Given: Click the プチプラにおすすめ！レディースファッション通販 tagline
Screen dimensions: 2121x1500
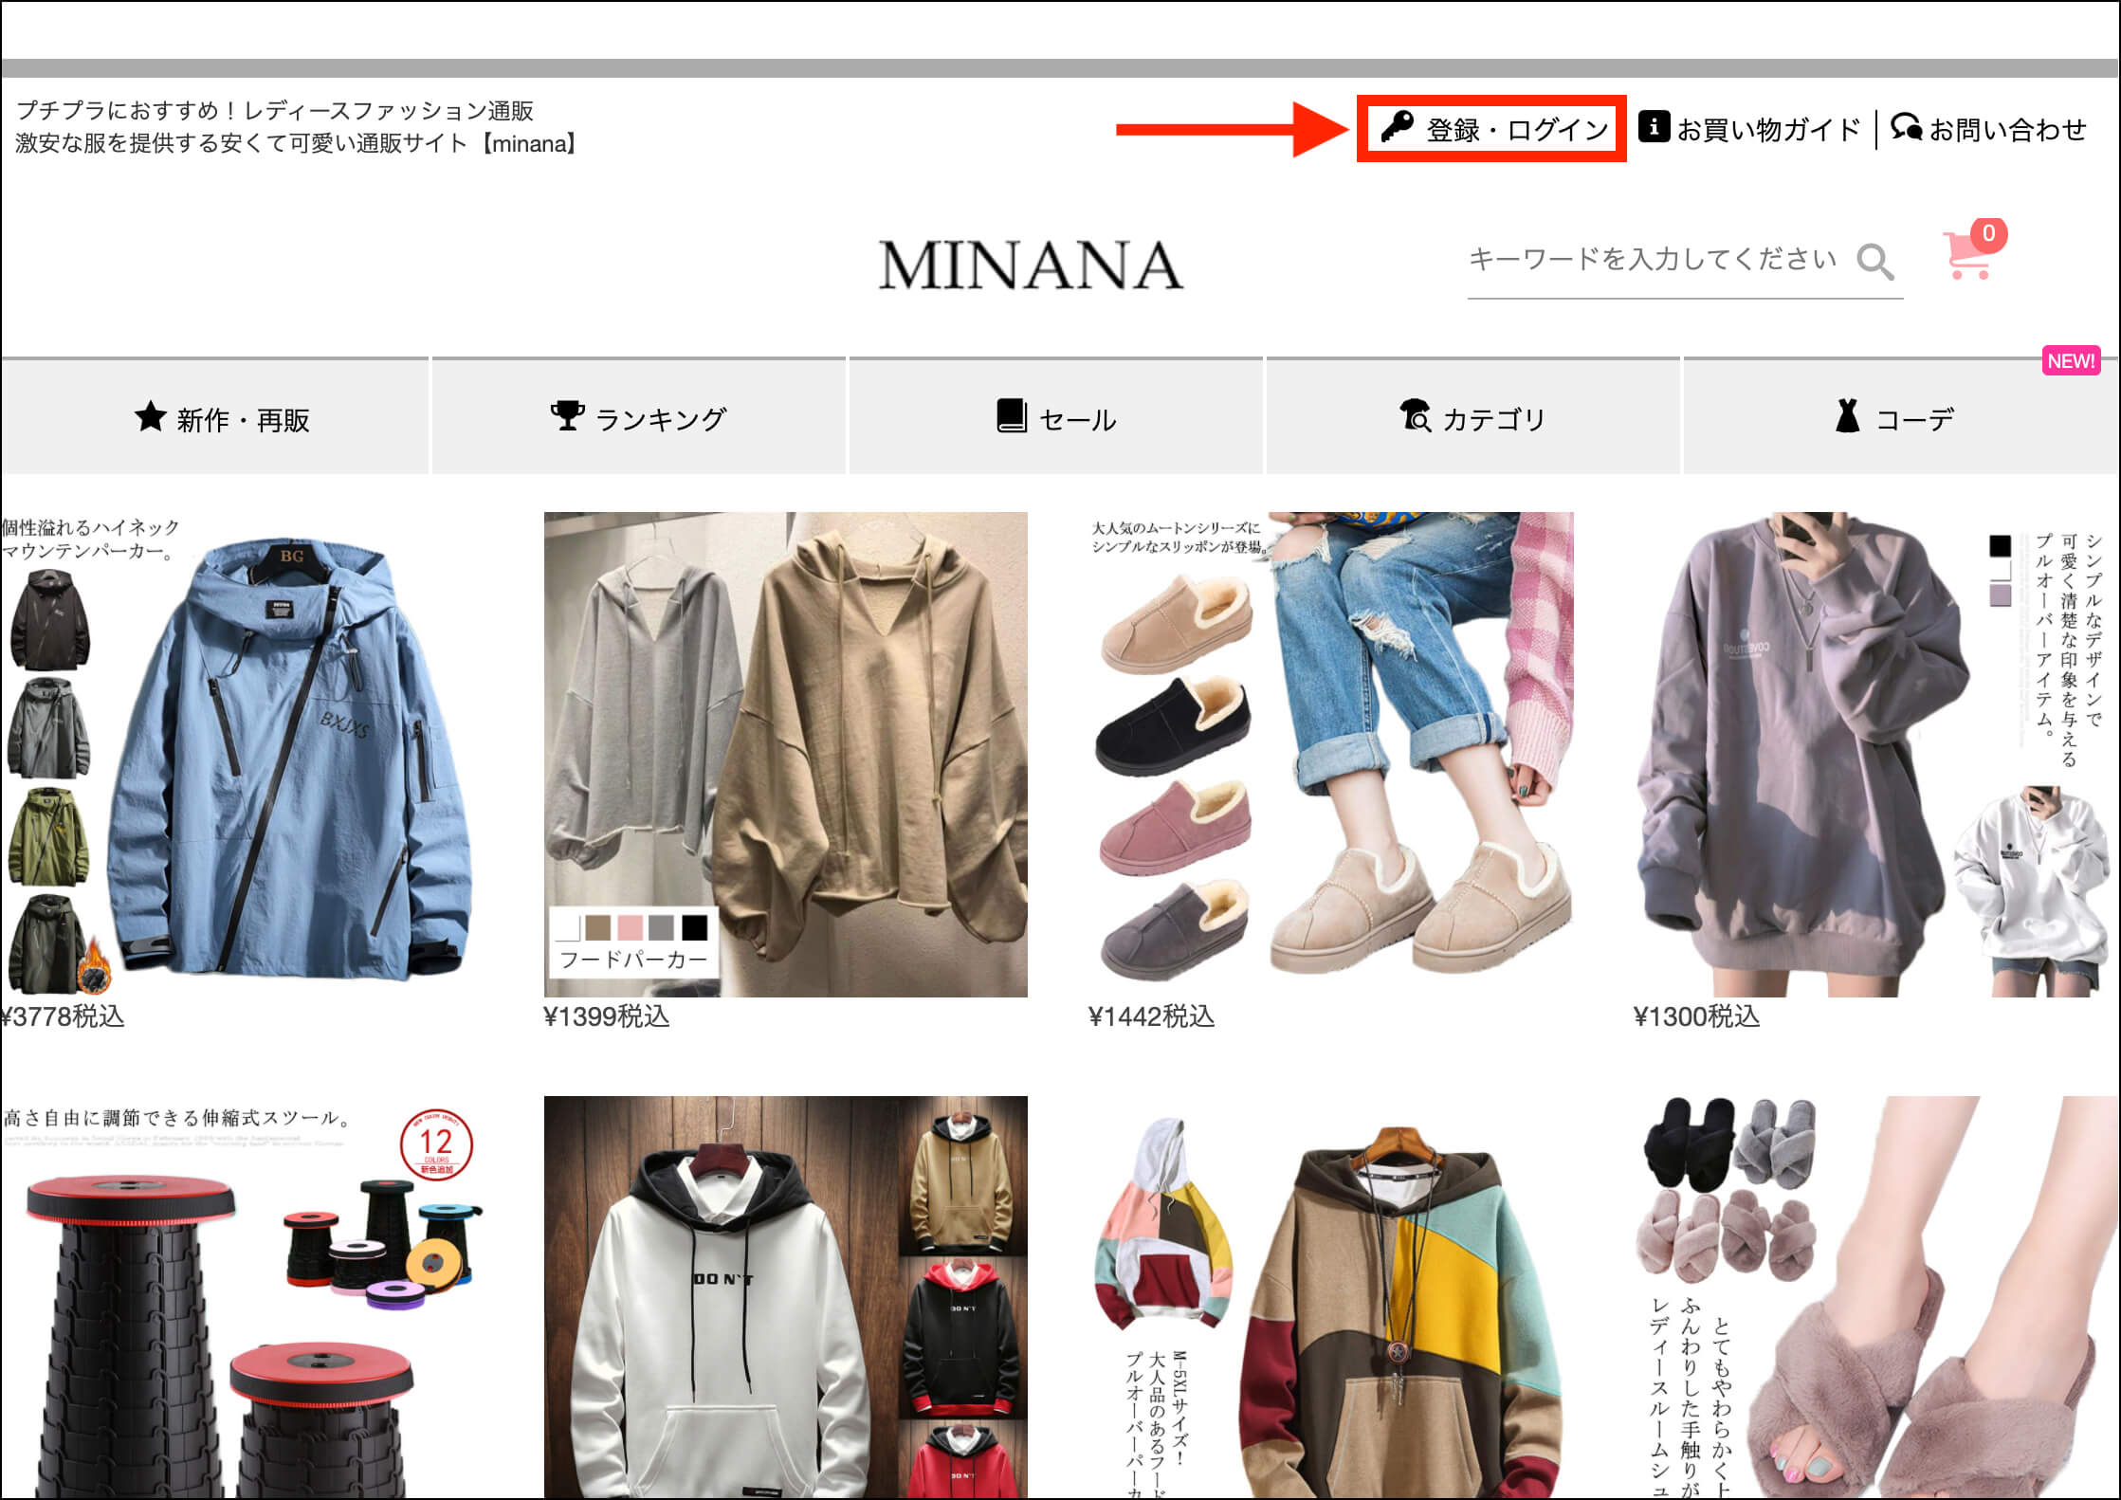Looking at the screenshot, I should click(276, 111).
